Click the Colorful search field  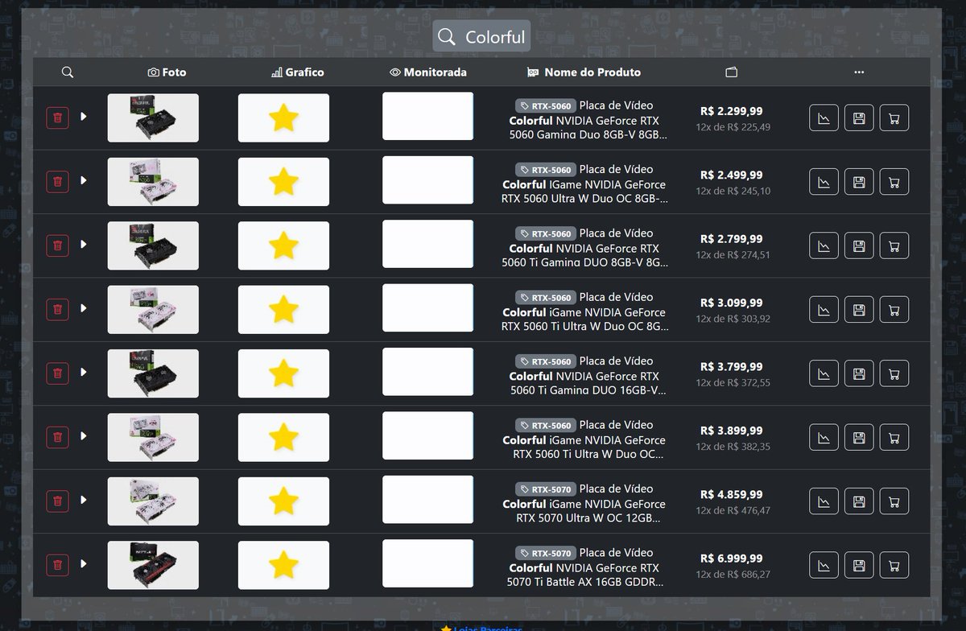pyautogui.click(x=481, y=36)
